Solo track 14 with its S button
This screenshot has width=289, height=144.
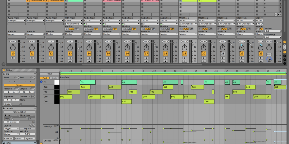[x=89, y=58]
